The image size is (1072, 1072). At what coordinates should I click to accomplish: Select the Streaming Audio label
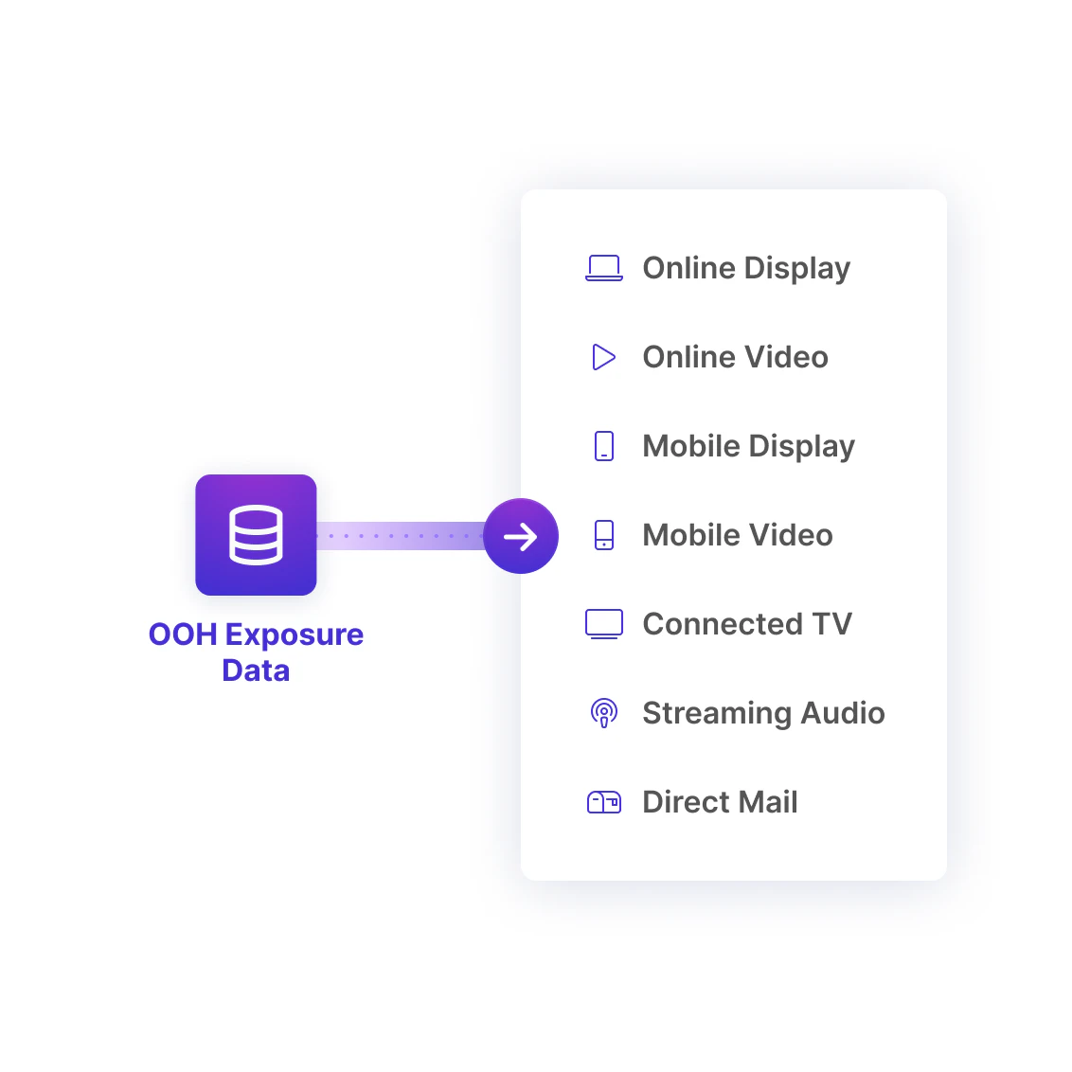[763, 713]
